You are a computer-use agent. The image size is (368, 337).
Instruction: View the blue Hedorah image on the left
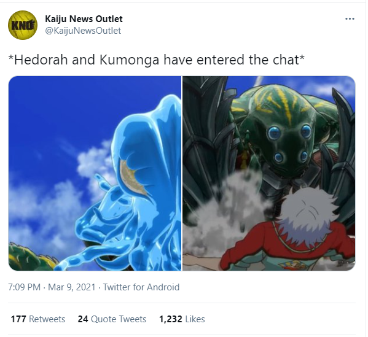95,173
